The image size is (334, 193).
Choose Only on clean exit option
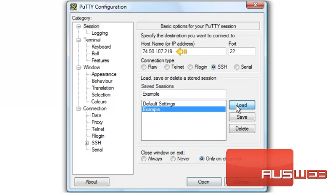point(201,159)
